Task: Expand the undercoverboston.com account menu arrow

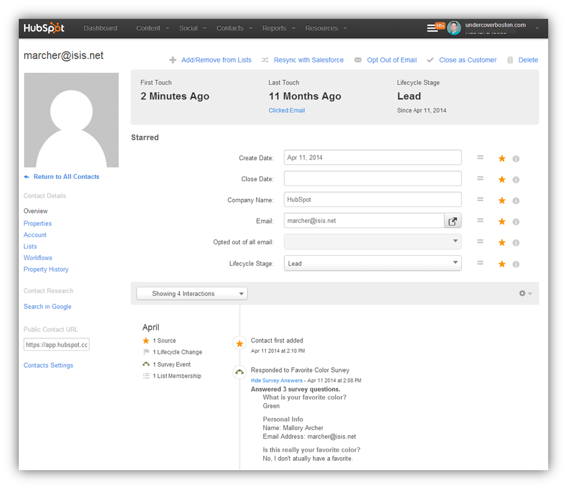Action: [537, 28]
